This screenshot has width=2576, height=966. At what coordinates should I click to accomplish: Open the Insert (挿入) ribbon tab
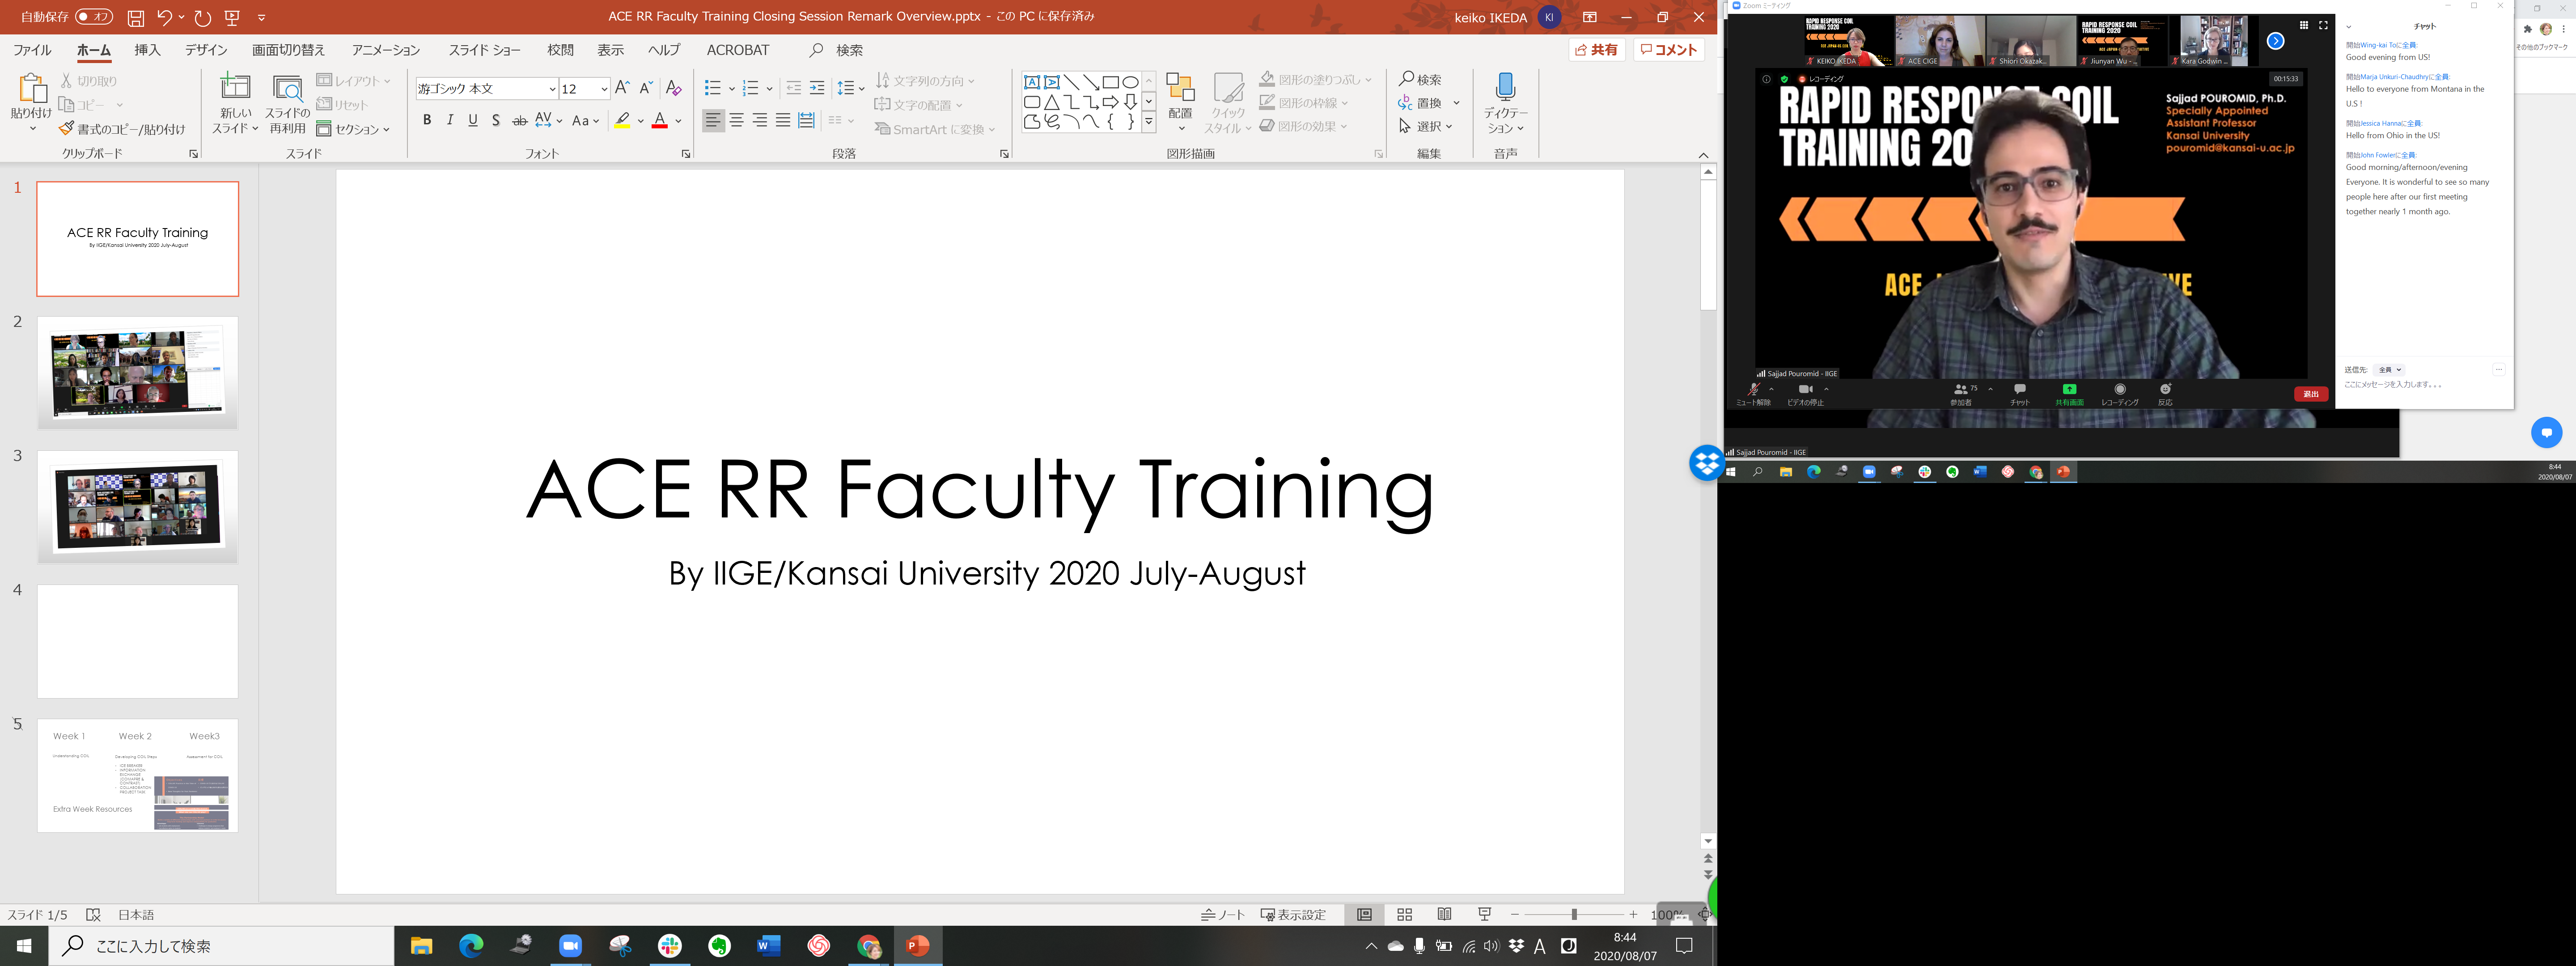[147, 50]
